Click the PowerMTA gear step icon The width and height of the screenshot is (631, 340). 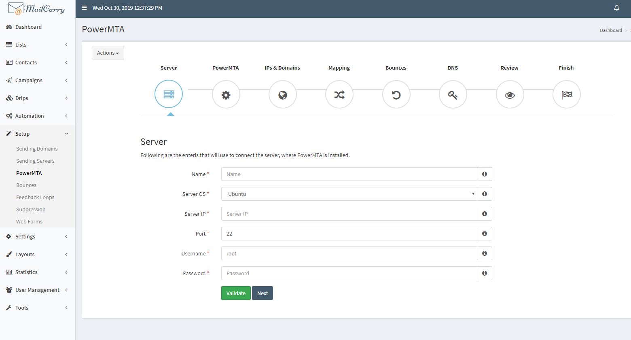[x=226, y=95]
